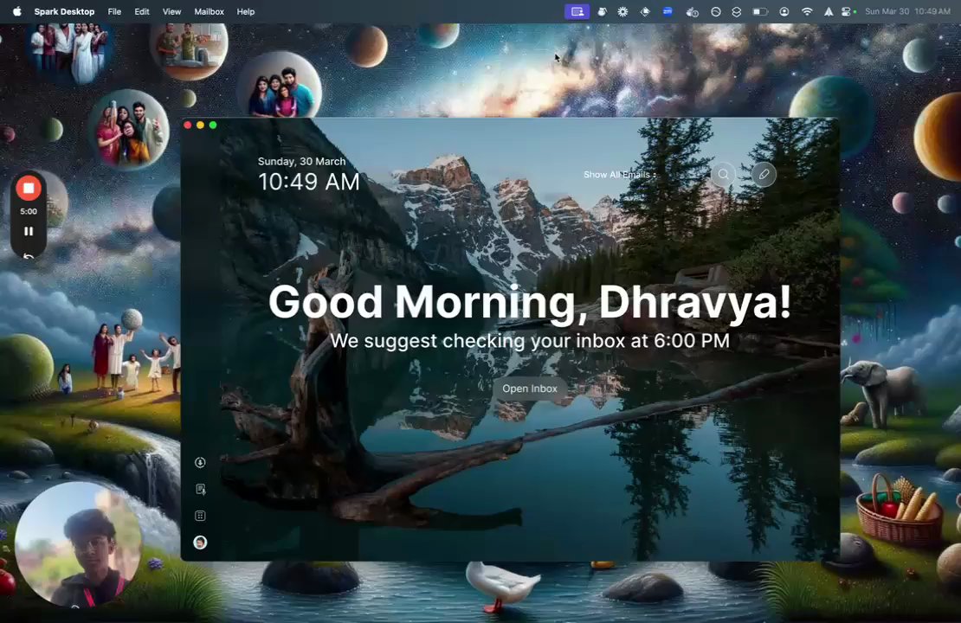Click the Sunday, 30 March date text
The image size is (961, 623).
301,162
